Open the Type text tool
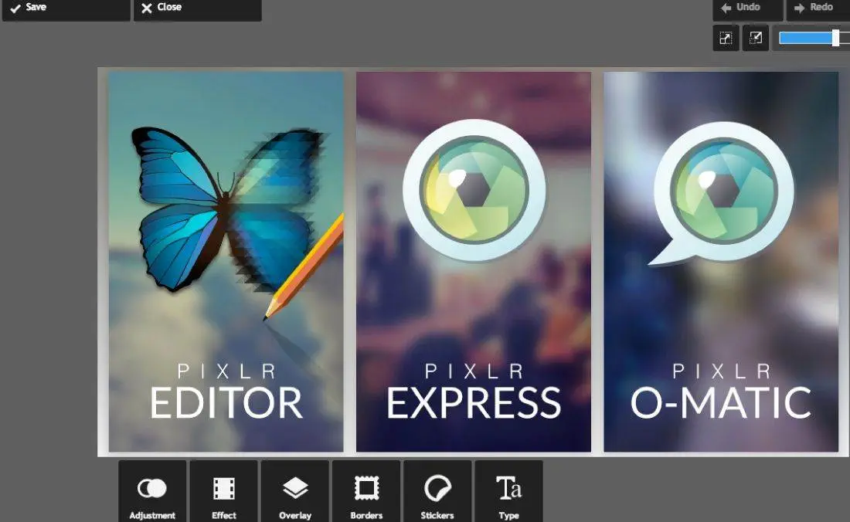 (x=508, y=492)
